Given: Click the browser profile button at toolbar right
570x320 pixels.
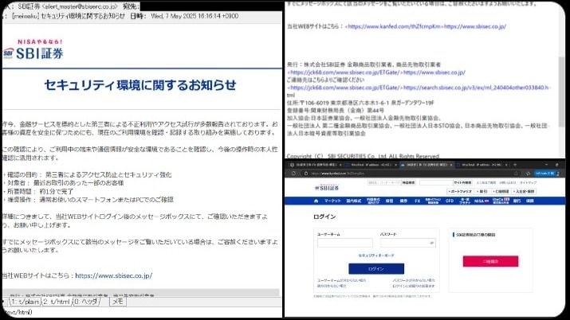Looking at the screenshot, I should click(548, 174).
